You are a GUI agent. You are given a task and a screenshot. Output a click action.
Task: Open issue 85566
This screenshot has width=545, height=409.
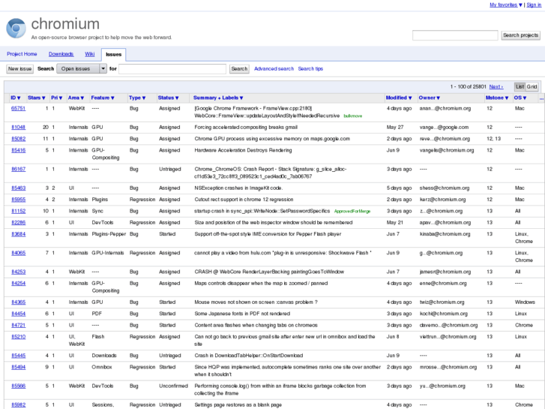tap(19, 386)
